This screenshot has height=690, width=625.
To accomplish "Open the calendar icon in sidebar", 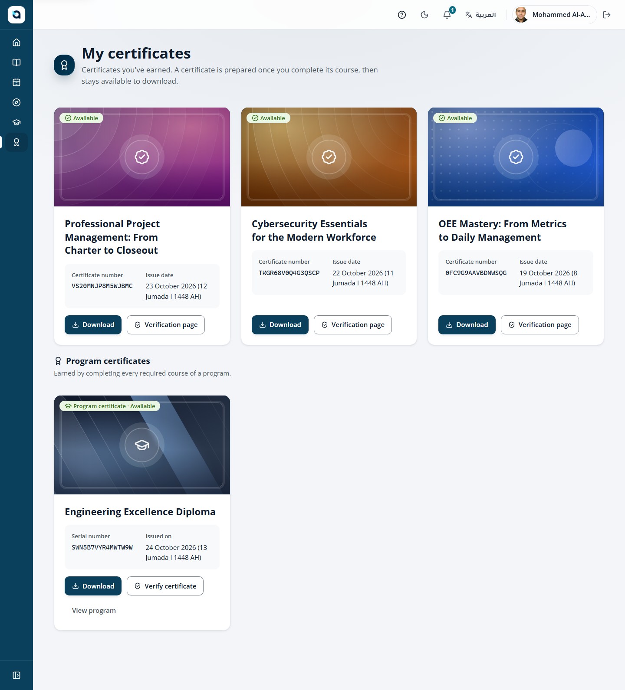I will pyautogui.click(x=16, y=82).
